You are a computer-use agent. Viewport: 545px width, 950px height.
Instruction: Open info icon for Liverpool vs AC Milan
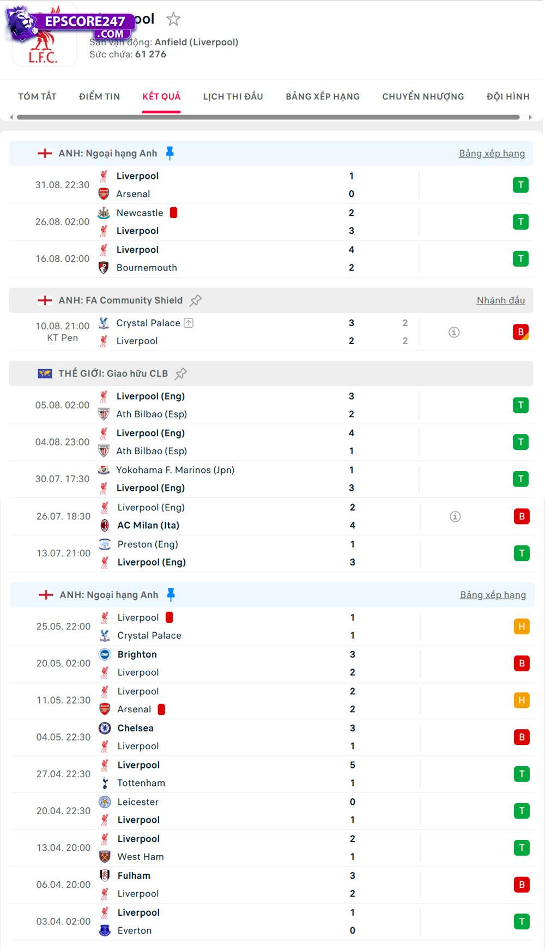[x=453, y=516]
